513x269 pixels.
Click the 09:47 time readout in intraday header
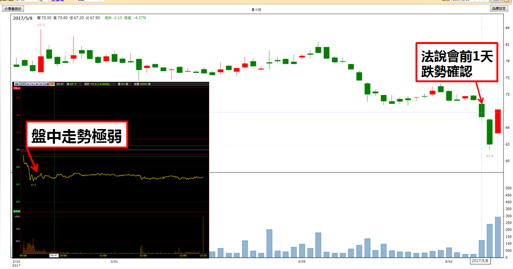click(x=60, y=84)
